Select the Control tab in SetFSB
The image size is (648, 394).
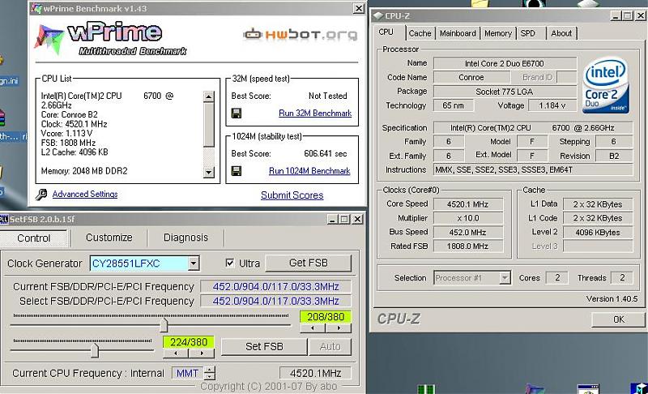34,238
